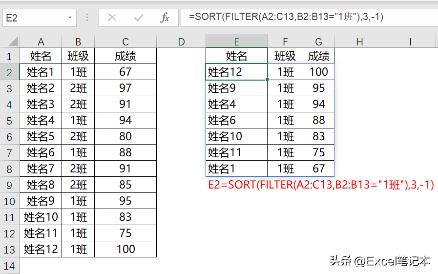Image resolution: width=438 pixels, height=274 pixels.
Task: Click cell E4 containing 姓名4
Action: pos(237,104)
